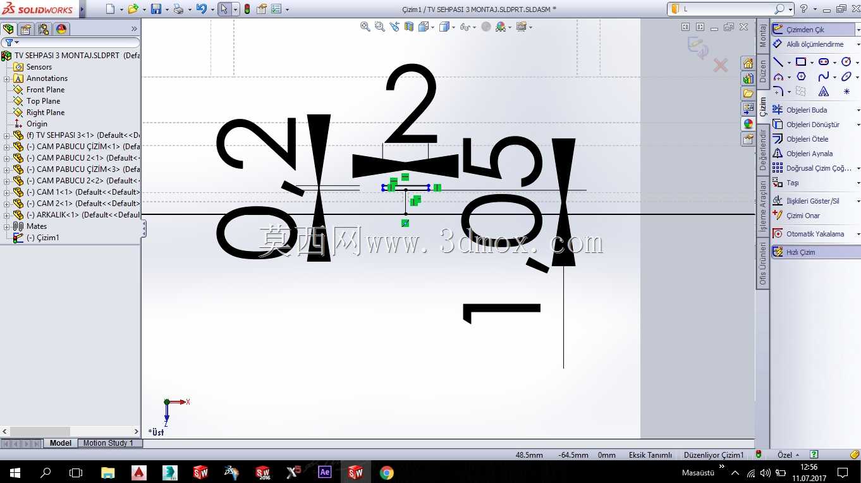
Task: Expand the SolidWorks menu arrow beside logo
Action: 82,9
